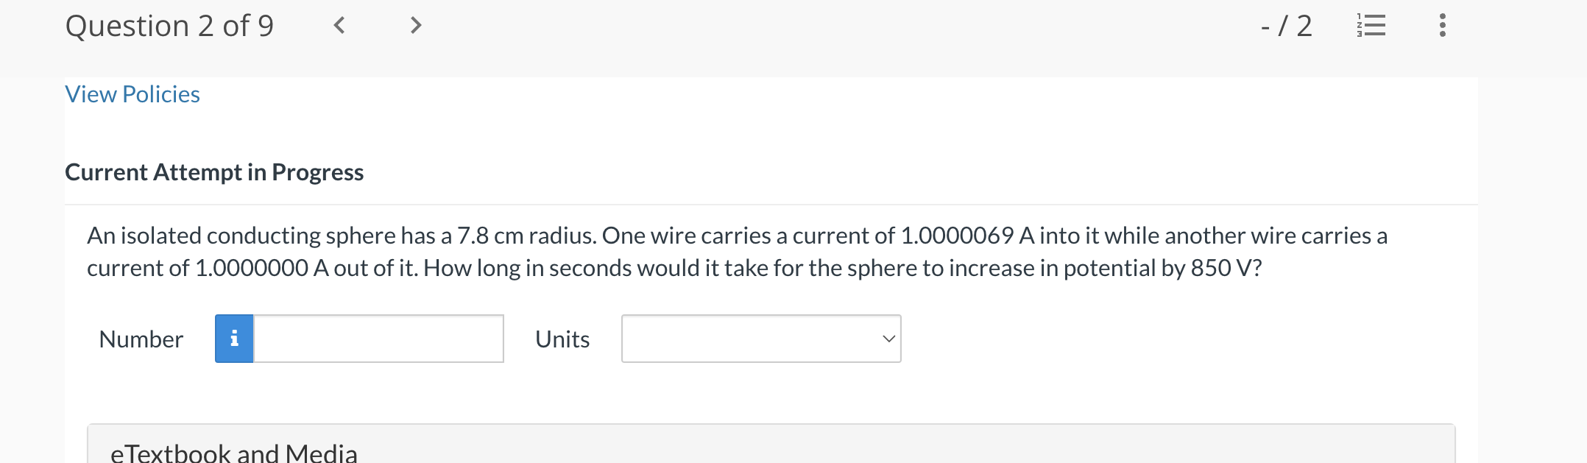1587x463 pixels.
Task: Open the question options overflow menu
Action: (x=1441, y=26)
